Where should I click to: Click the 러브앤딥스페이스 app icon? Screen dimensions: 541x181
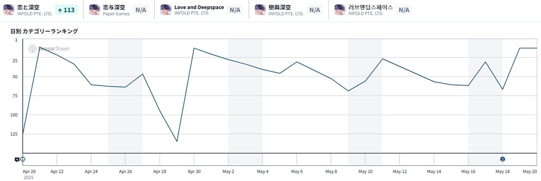point(340,10)
